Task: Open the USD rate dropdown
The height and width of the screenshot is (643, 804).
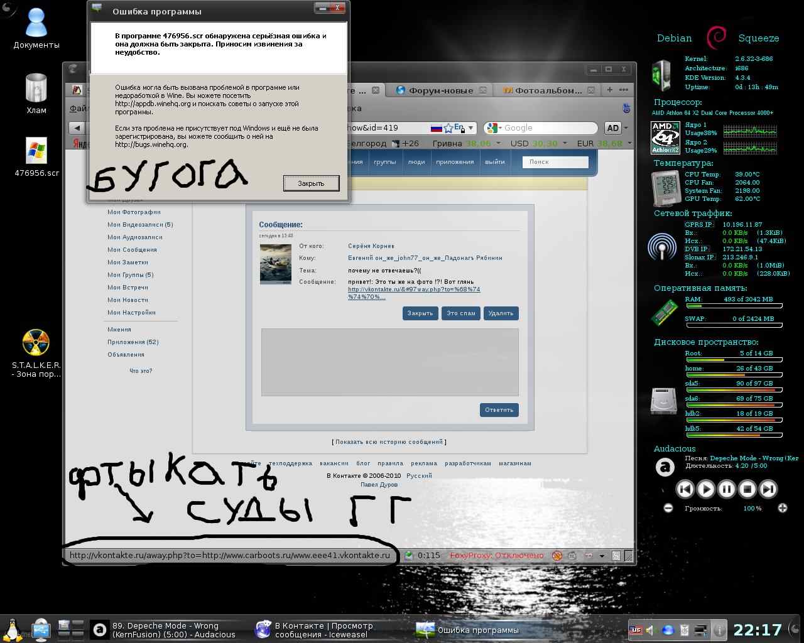Action: coord(565,143)
